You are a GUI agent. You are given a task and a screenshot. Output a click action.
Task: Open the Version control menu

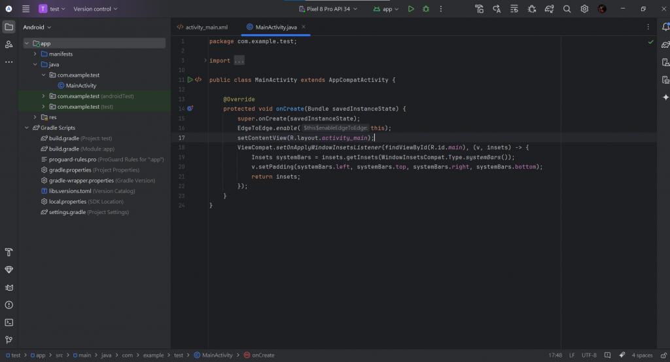tap(96, 9)
